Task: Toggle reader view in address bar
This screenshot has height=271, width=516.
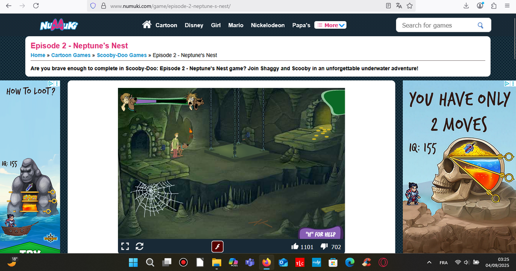Action: click(388, 6)
